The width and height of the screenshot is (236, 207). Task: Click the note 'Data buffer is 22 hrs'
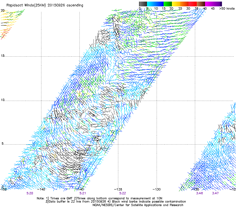[64, 202]
